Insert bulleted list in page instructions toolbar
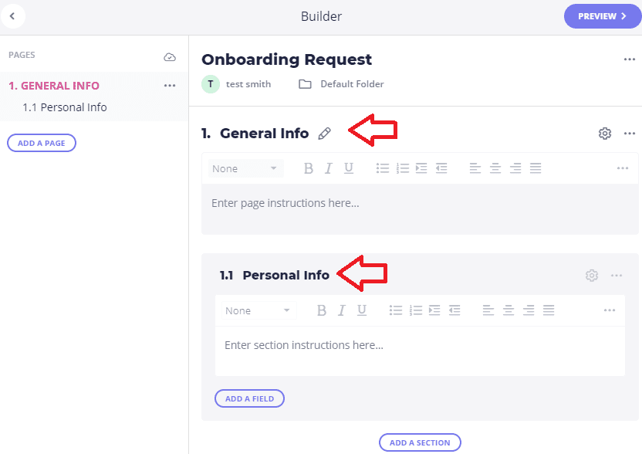 tap(383, 168)
